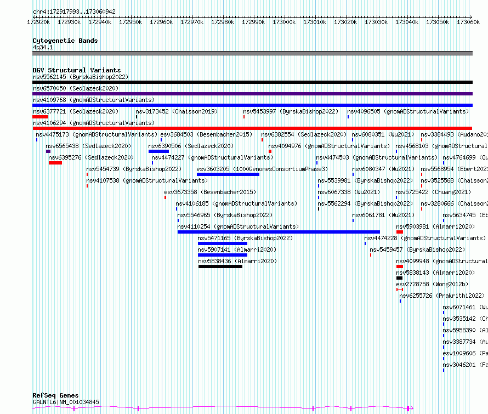488x414 pixels.
Task: Select nsv5725422 (Chuang2021) label
Action: pos(433,192)
